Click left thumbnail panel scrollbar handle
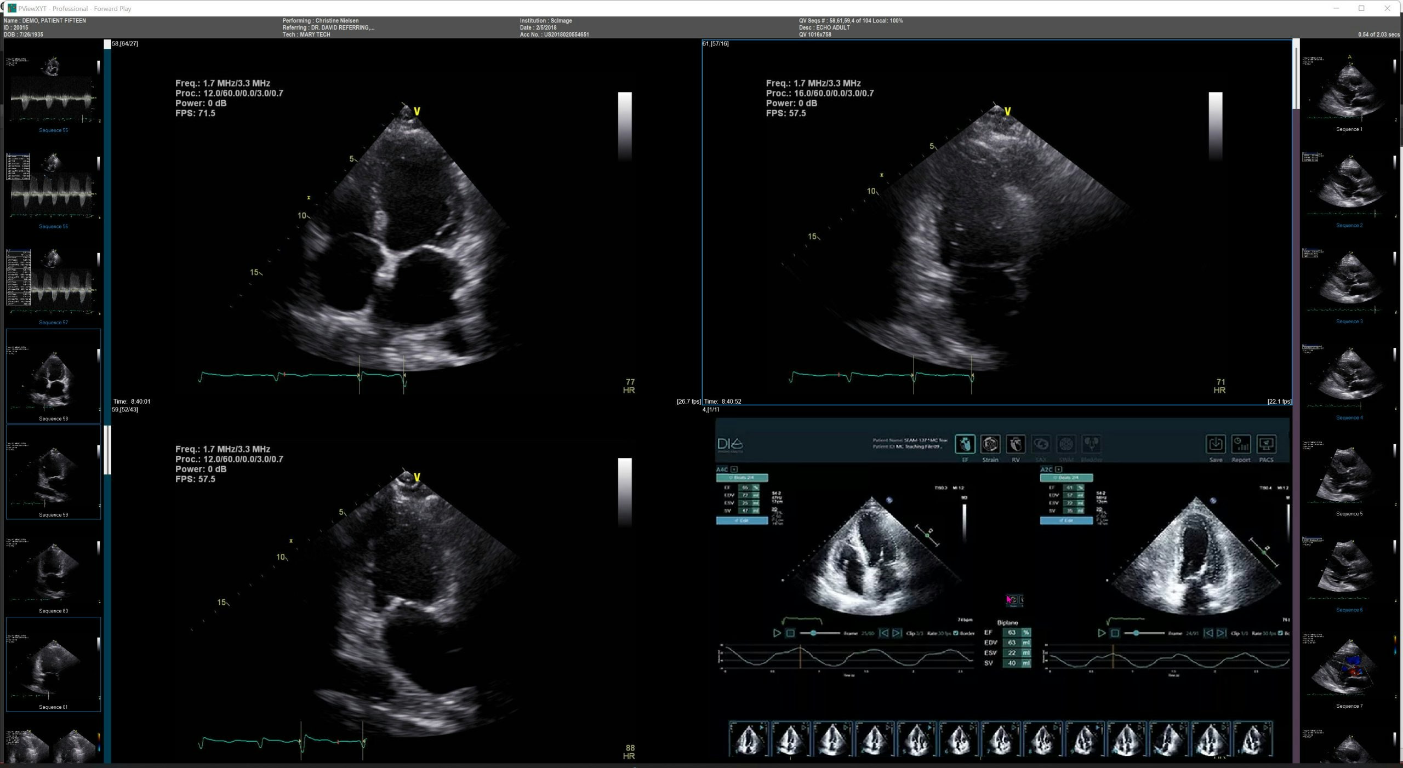The image size is (1403, 768). click(107, 450)
